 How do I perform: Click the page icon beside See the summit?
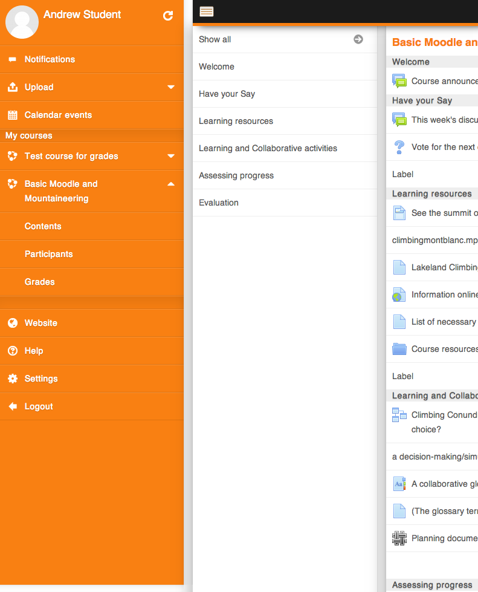point(399,213)
